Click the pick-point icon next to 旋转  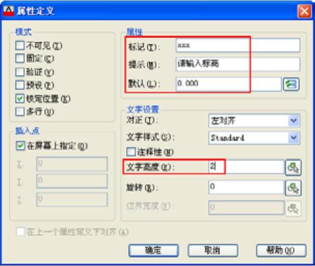click(293, 188)
